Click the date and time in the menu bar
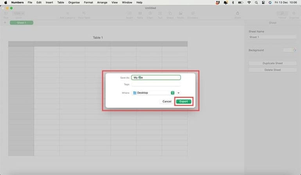301x175 pixels. 286,2
